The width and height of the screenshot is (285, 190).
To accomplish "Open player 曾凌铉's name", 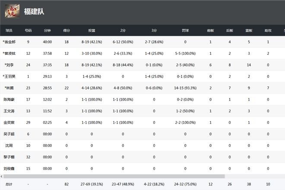I will (9, 54).
